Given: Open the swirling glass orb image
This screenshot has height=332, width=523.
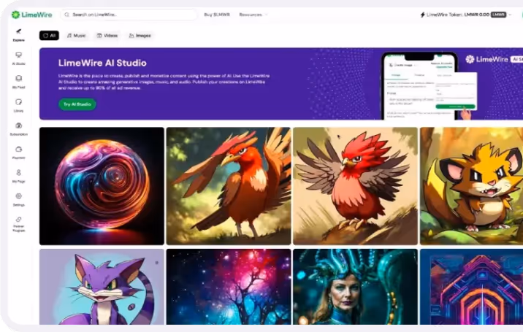Looking at the screenshot, I should (x=102, y=186).
